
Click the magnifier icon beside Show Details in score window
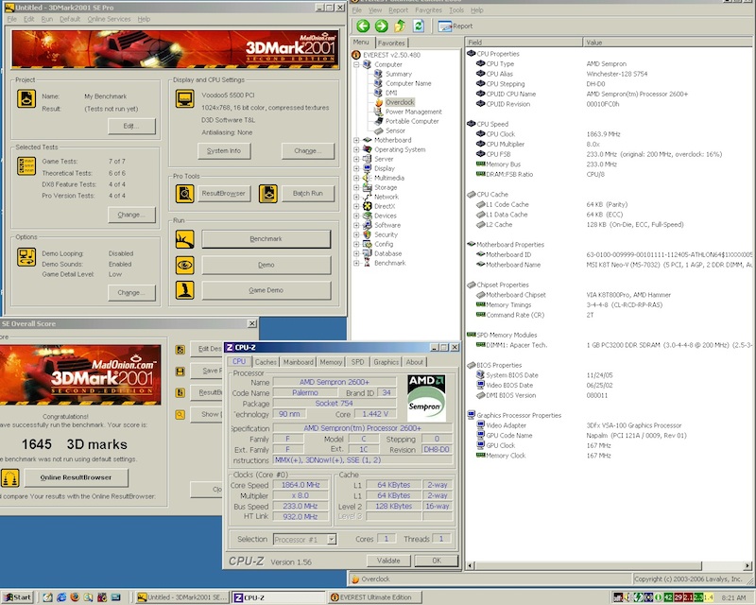pyautogui.click(x=180, y=414)
